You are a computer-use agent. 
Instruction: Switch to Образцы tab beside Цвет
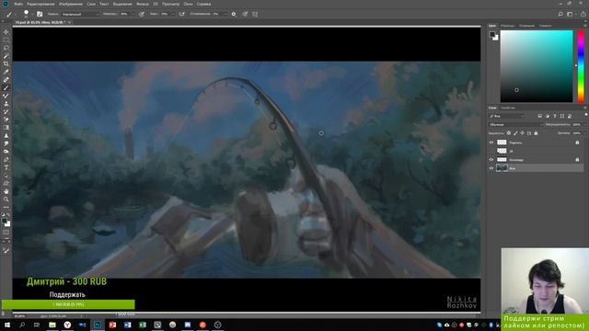click(x=507, y=26)
